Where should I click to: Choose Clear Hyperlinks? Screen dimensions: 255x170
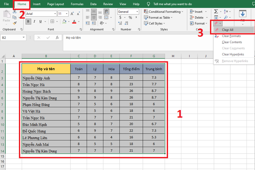(234, 54)
